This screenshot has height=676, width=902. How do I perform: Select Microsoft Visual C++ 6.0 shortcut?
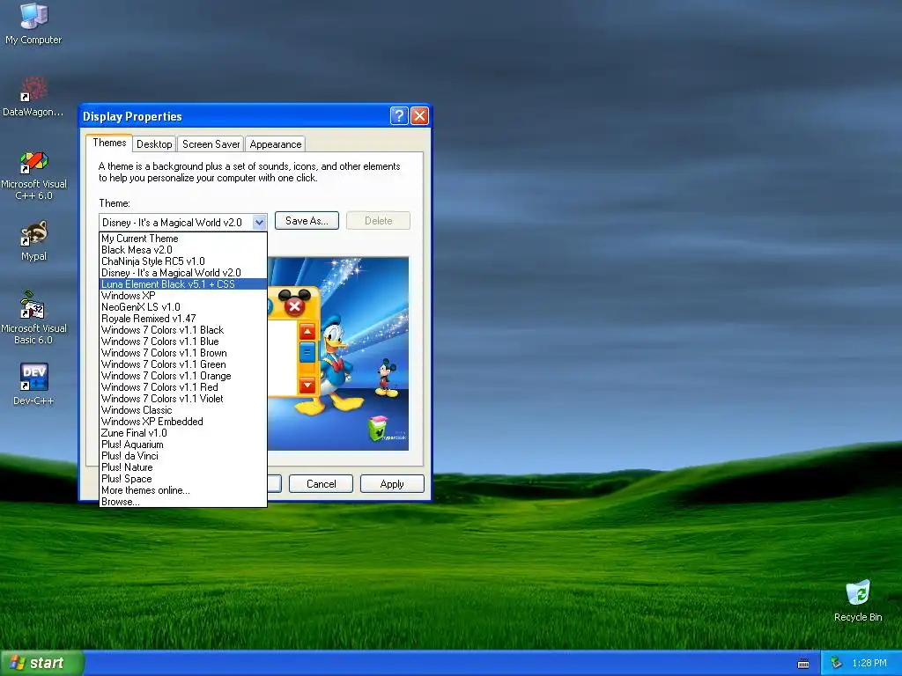click(x=33, y=175)
